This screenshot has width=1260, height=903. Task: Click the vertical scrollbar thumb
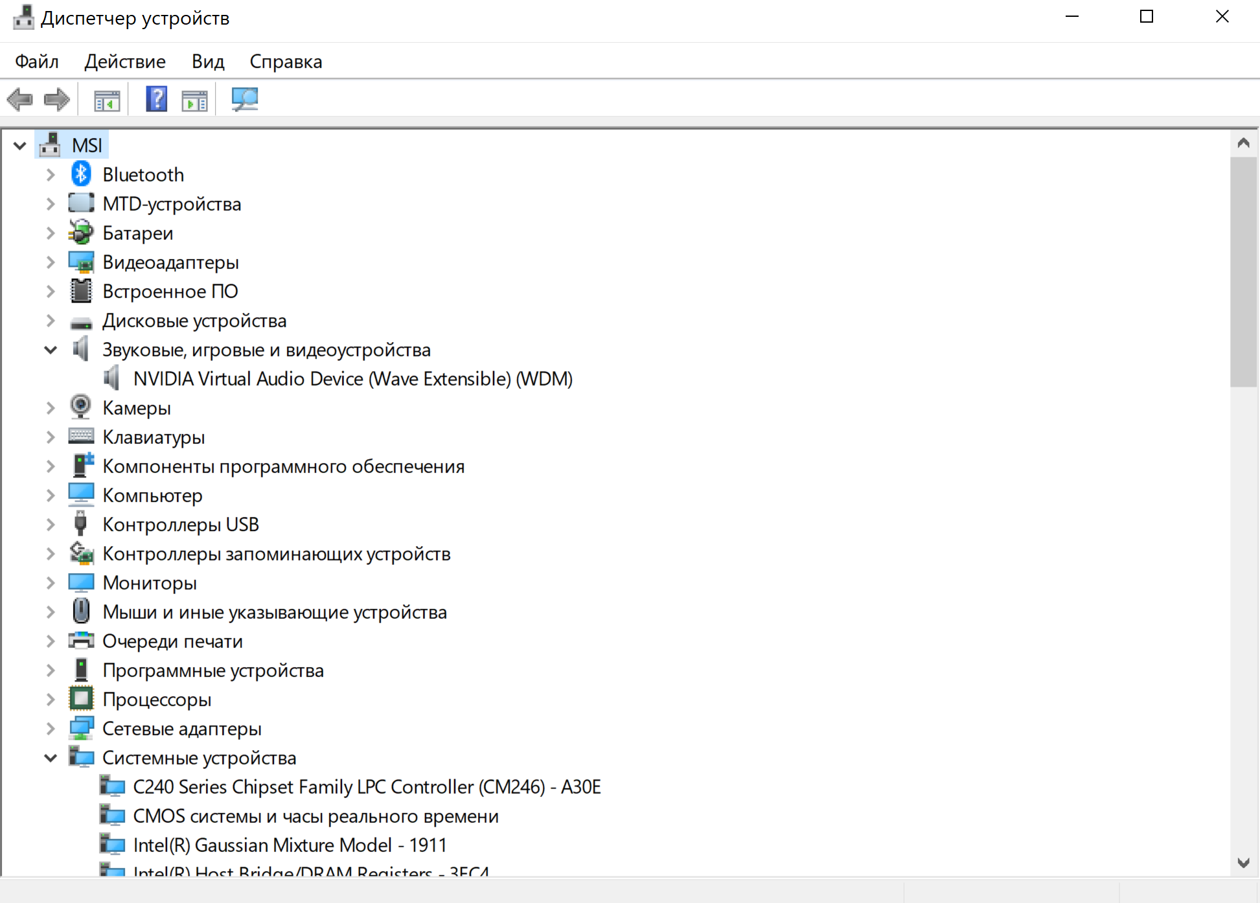click(1243, 271)
